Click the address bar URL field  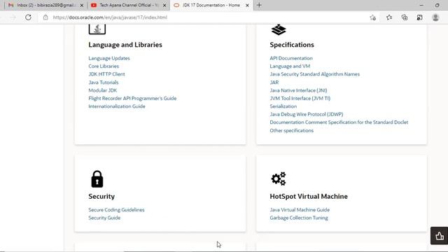(203, 17)
